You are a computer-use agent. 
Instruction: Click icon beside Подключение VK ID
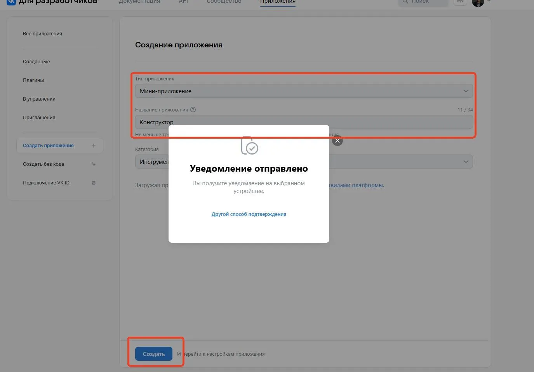point(93,183)
